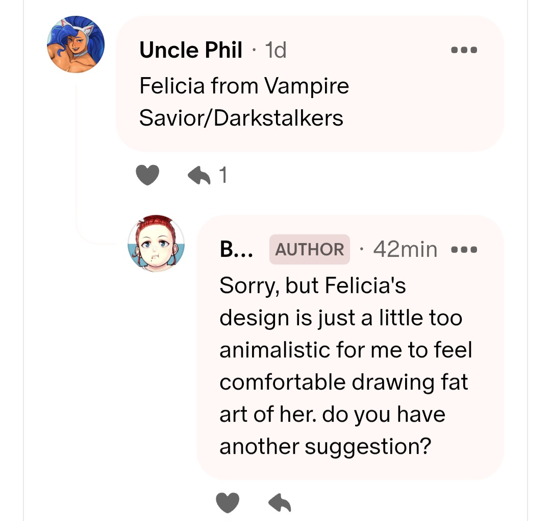Open the three-dot menu on the author's reply

click(x=464, y=250)
